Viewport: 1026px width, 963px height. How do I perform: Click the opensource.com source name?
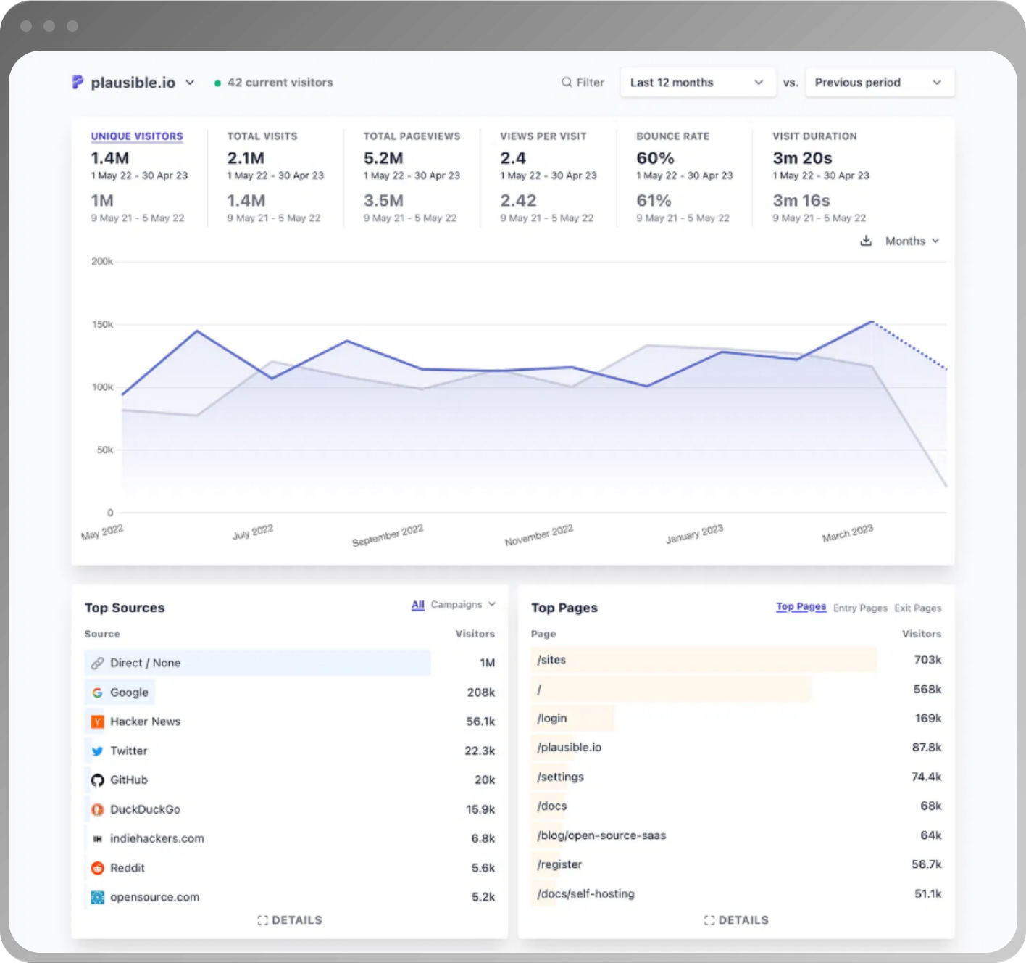(155, 897)
